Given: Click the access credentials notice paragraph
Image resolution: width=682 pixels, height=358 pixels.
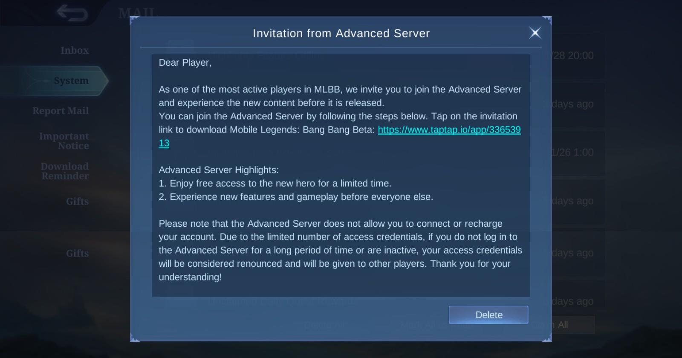Looking at the screenshot, I should 340,250.
